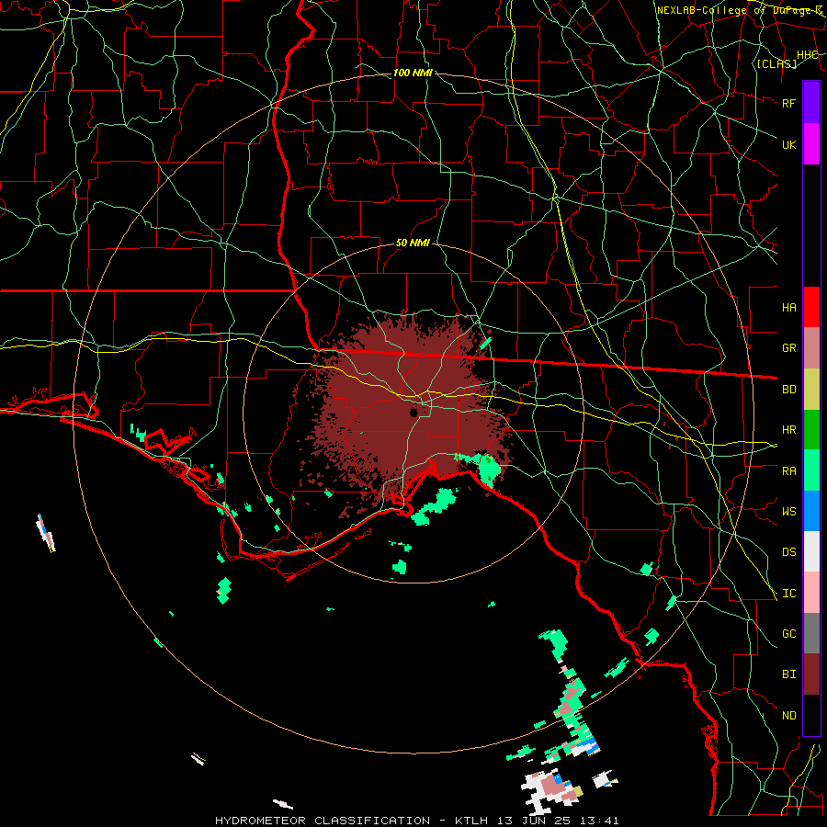The image size is (827, 827).
Task: Click the IC light pink legend swatch
Action: [x=811, y=593]
